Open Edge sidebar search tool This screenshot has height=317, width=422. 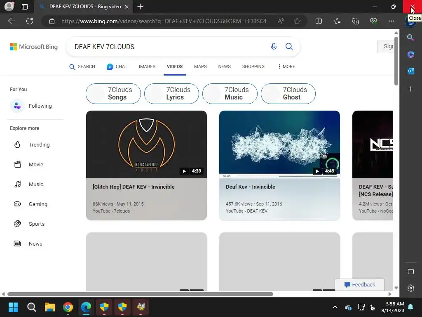pos(410,38)
